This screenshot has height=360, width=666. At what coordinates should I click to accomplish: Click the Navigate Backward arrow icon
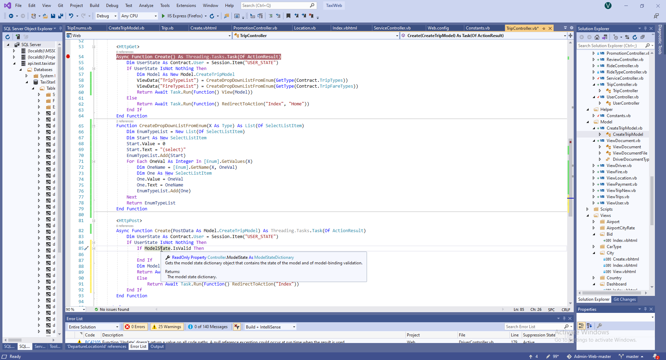(11, 16)
